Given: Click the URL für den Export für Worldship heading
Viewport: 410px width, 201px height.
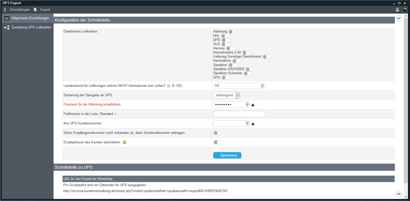Looking at the screenshot, I should click(x=229, y=179).
